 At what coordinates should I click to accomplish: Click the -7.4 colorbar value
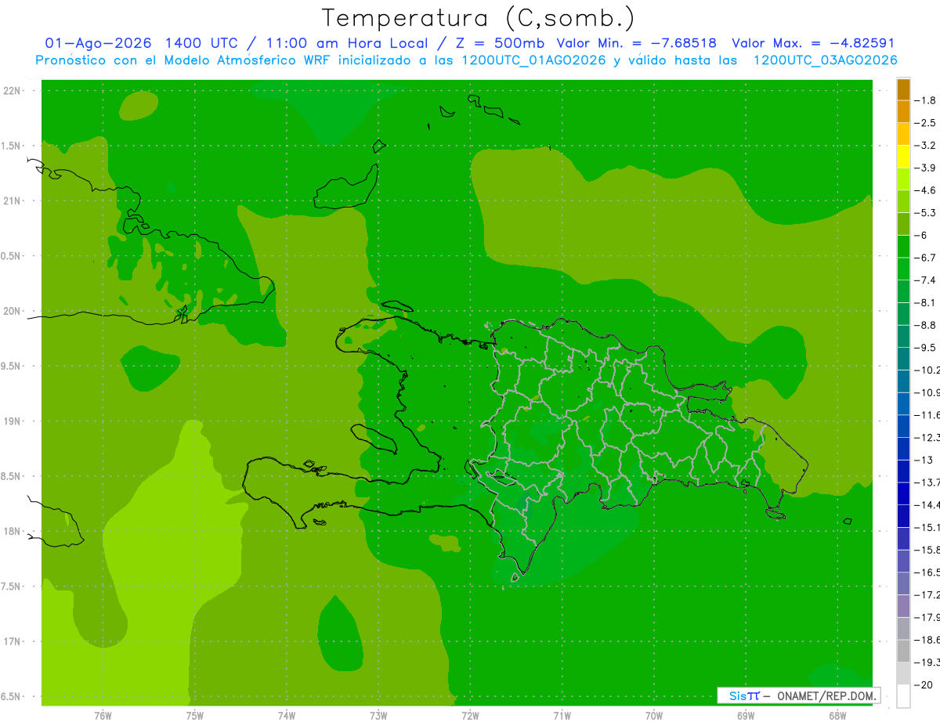[x=926, y=280]
